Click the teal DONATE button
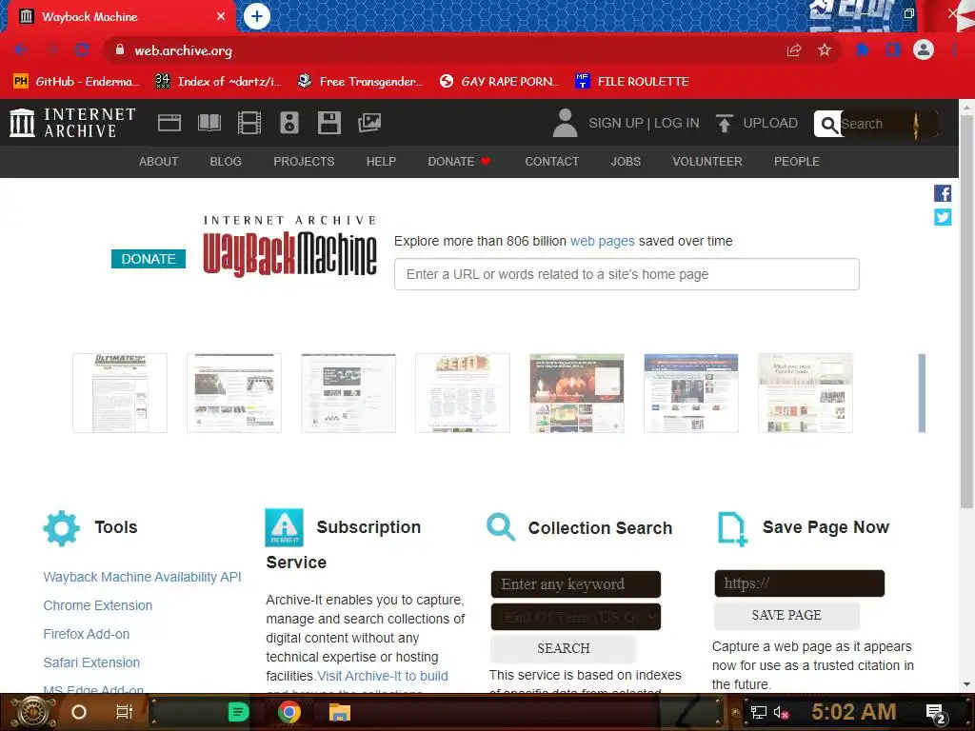The image size is (975, 731). (149, 259)
